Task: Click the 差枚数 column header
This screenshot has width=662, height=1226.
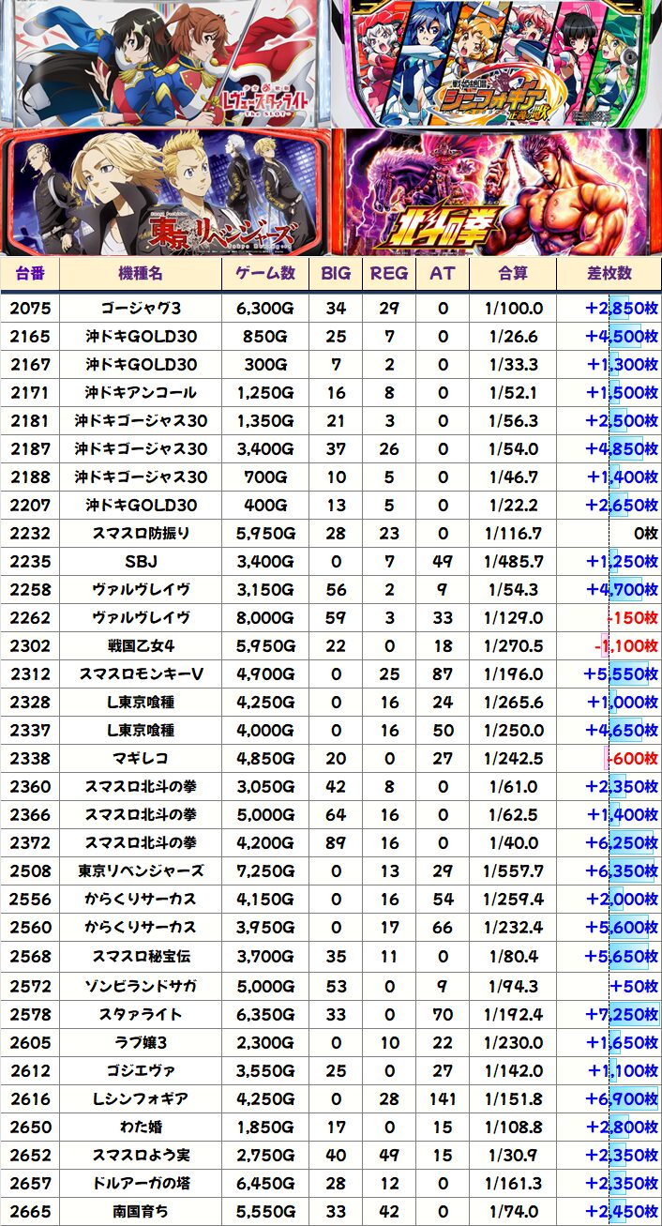Action: point(609,273)
